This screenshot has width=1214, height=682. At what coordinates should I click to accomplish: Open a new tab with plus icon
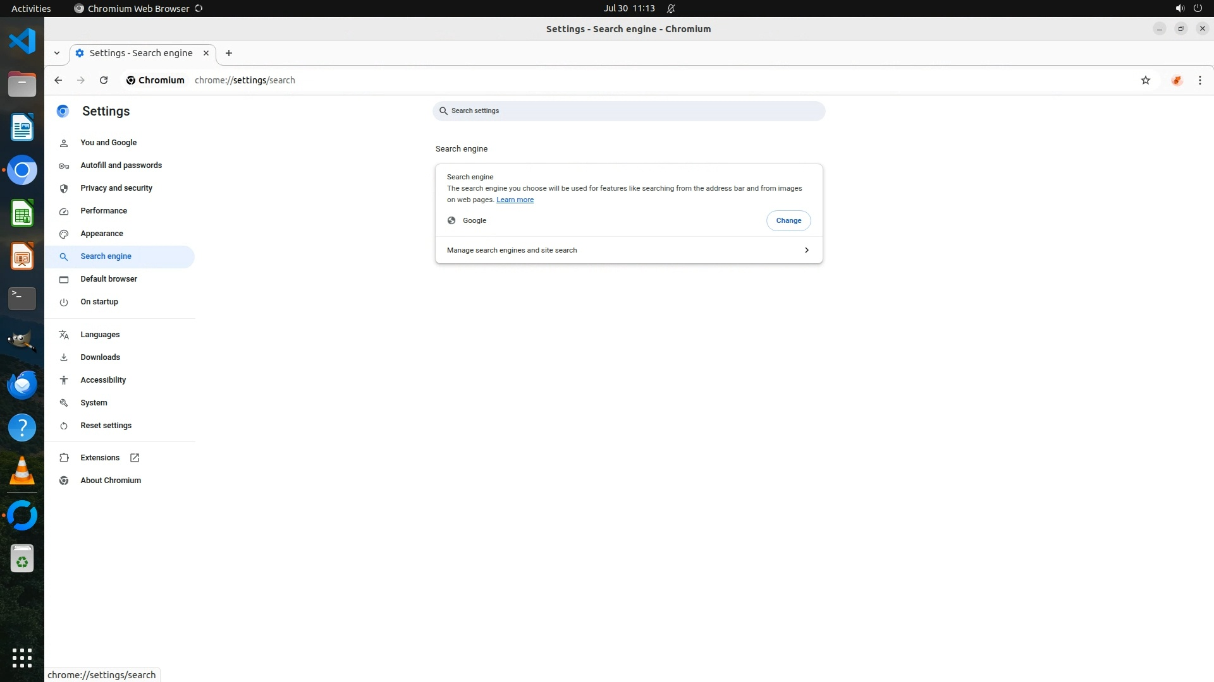[229, 53]
